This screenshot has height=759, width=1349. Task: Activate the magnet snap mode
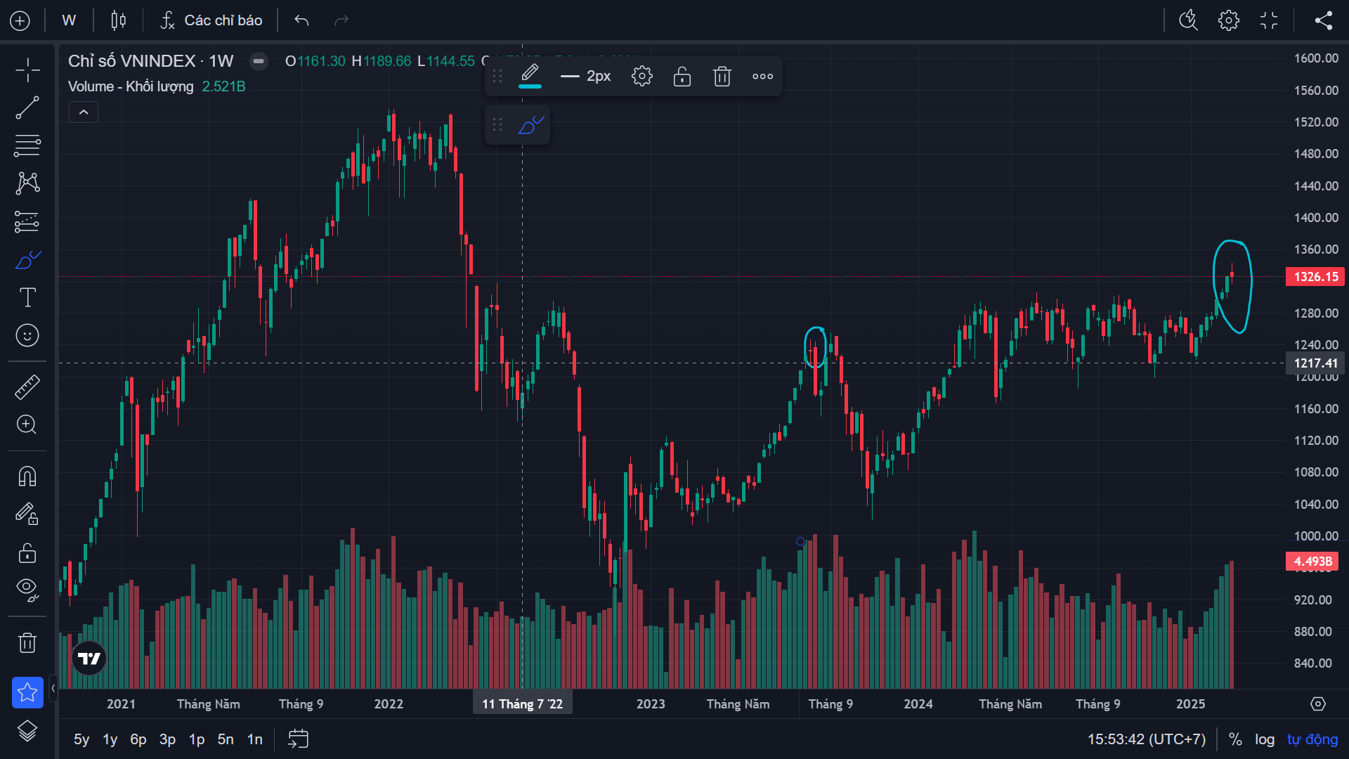click(x=27, y=476)
